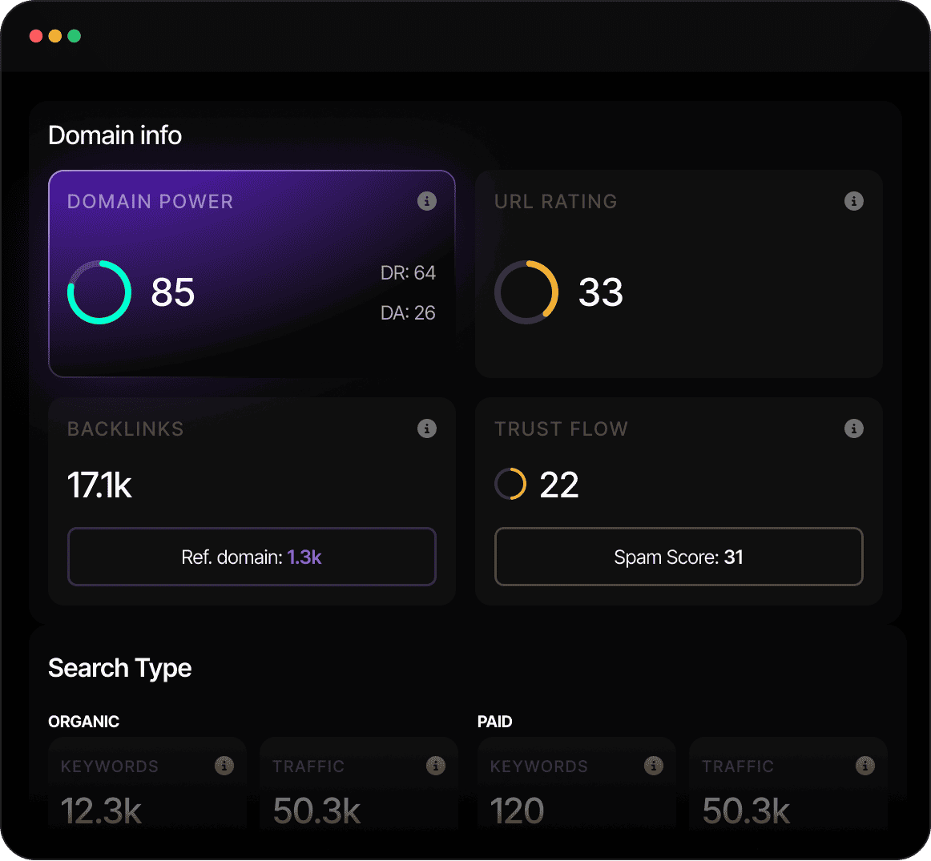
Task: Select the Ref. domain button
Action: click(x=252, y=557)
